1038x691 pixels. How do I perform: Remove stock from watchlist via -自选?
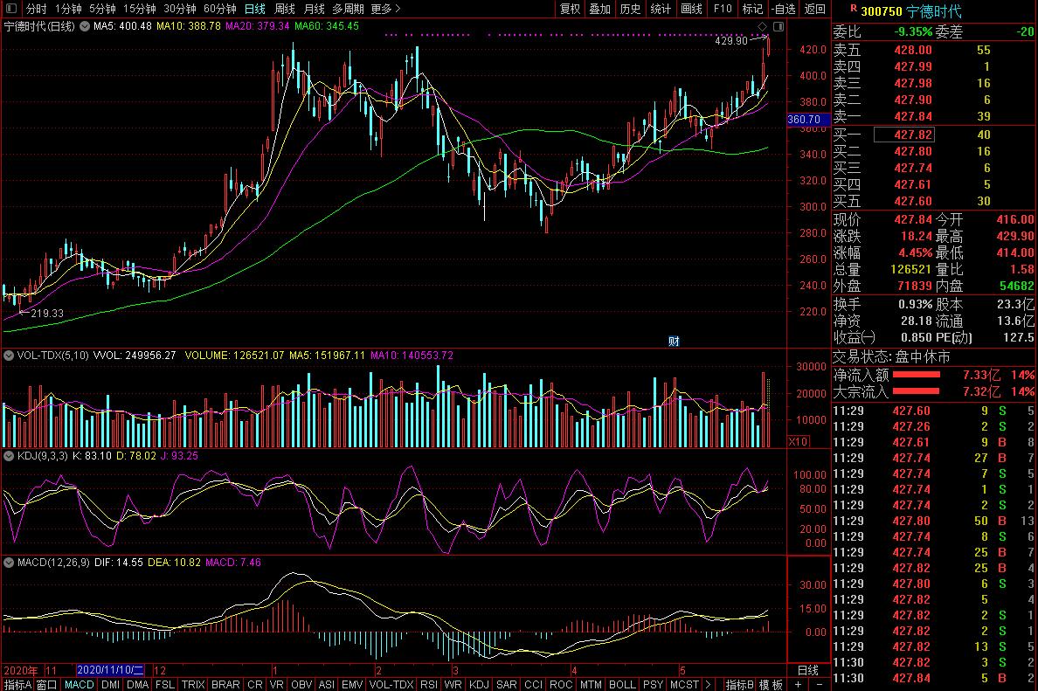pyautogui.click(x=784, y=9)
